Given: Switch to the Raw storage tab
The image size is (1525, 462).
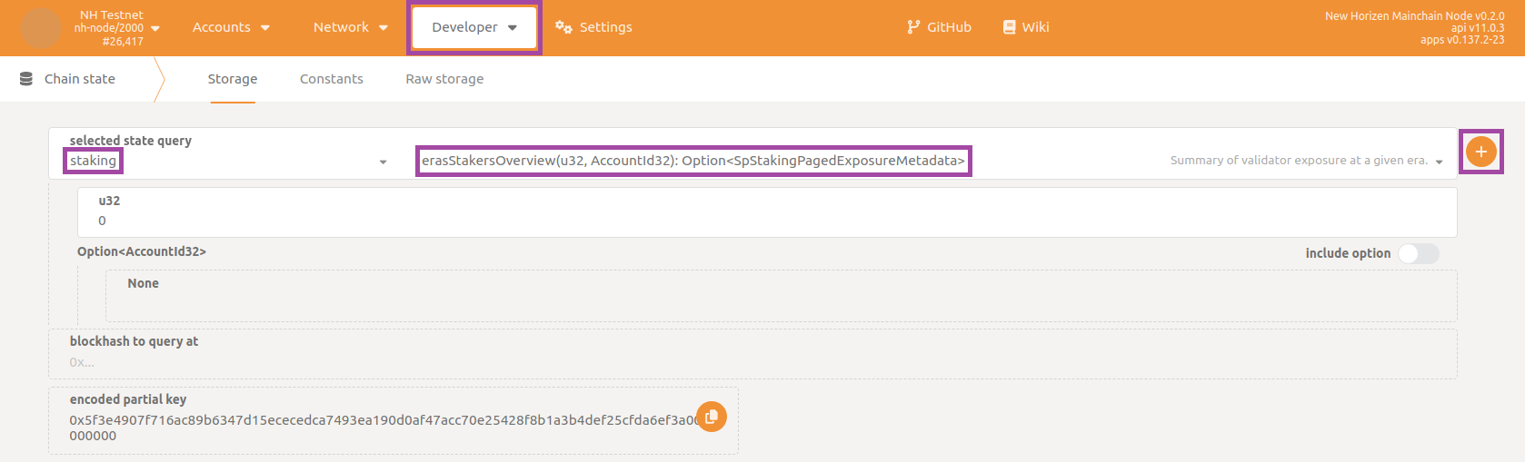Looking at the screenshot, I should 444,79.
